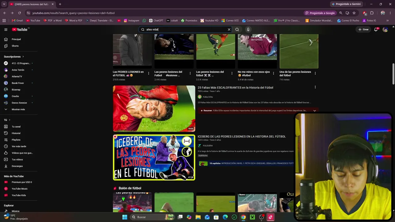This screenshot has height=222, width=395.
Task: Open YouTube Kids in the sidebar
Action: 19,195
